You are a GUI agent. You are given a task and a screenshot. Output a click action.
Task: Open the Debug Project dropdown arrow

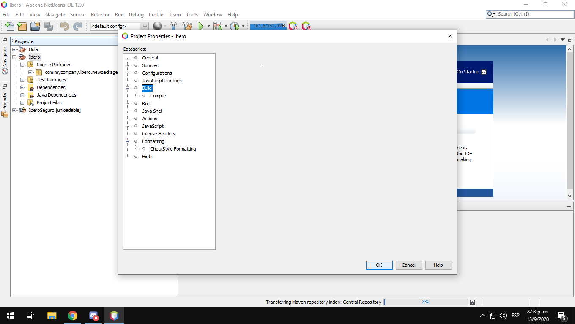point(226,26)
